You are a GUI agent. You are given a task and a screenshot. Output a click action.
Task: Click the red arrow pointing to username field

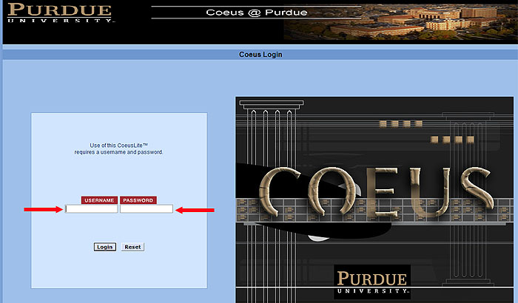44,209
